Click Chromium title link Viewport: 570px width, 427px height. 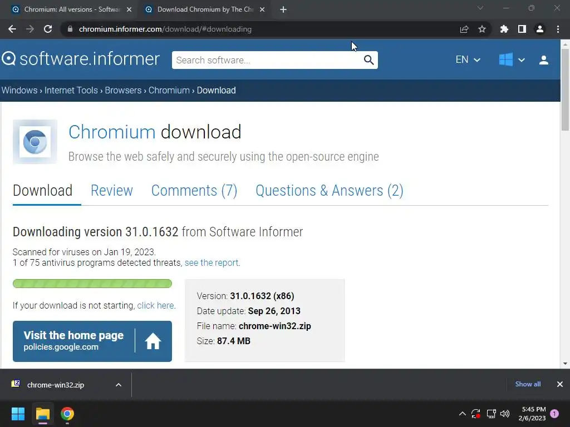pos(112,132)
